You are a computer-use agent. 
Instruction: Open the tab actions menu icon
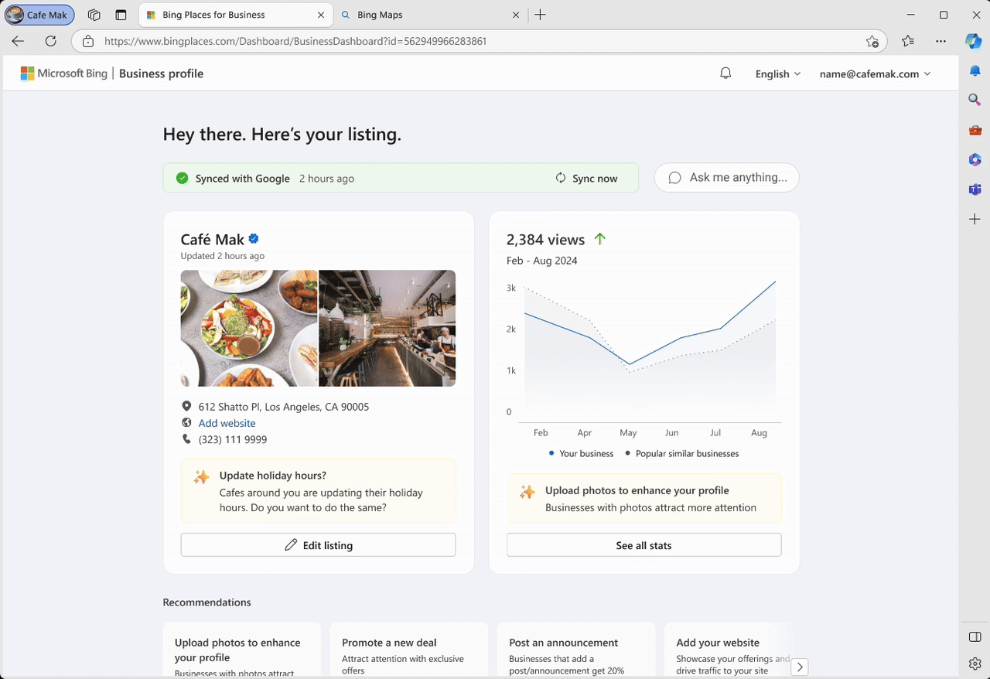click(121, 15)
